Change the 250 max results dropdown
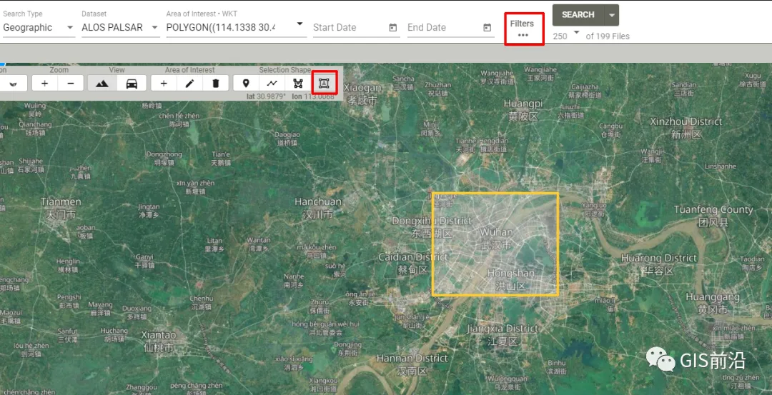Screen dimensions: 772x395 click(x=566, y=36)
